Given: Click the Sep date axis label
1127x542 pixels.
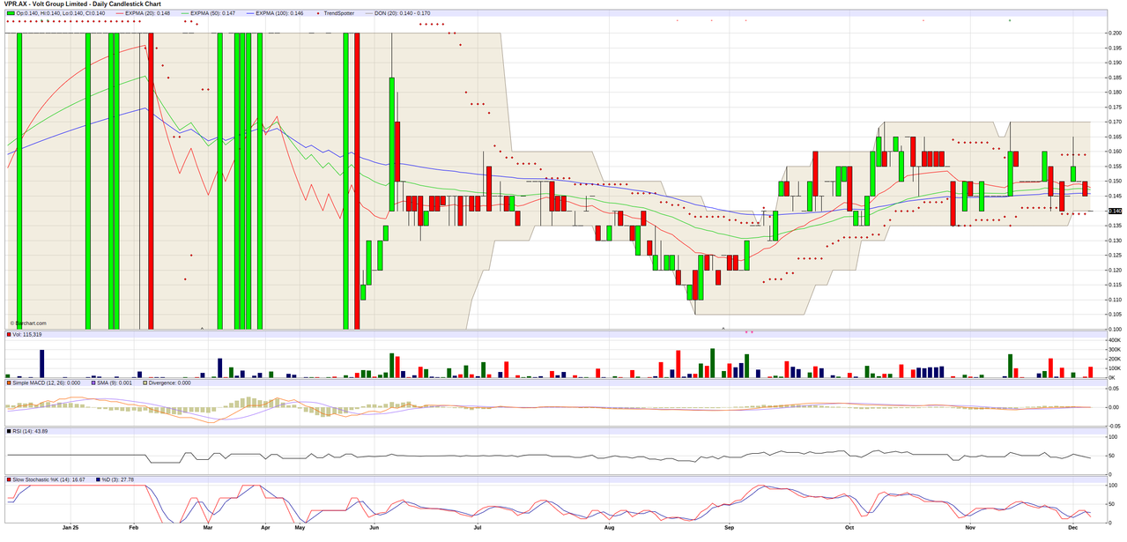Looking at the screenshot, I should coord(729,528).
